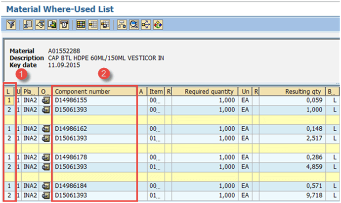This screenshot has width=341, height=203.
Task: Click the object icon beside D14986184
Action: (44, 186)
